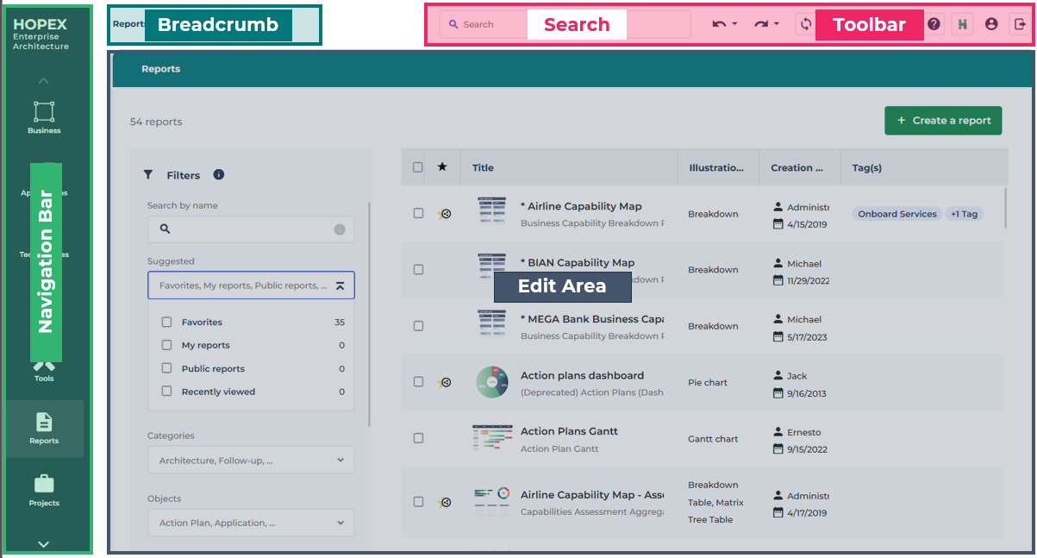Click the undo arrow icon
Viewport: 1037px width, 558px height.
(719, 24)
